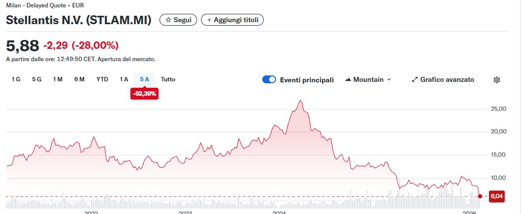Switch to 6M time range
This screenshot has height=214, width=522.
tap(80, 79)
